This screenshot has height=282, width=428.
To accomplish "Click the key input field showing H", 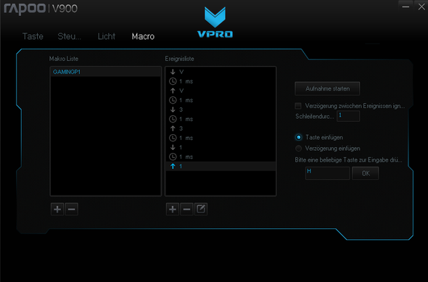I will tap(328, 173).
